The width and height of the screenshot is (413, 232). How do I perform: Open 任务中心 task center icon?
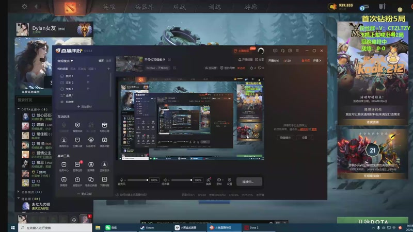pos(63,164)
